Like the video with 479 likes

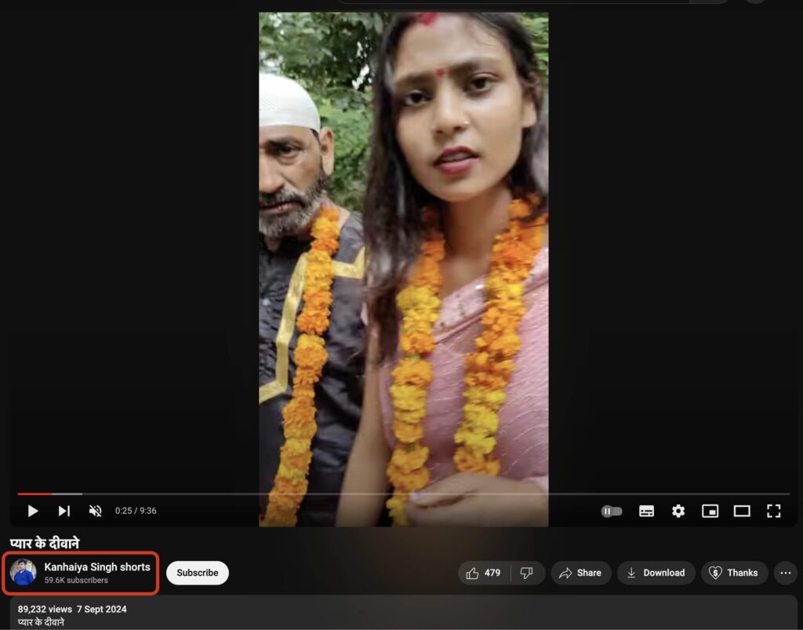point(484,573)
